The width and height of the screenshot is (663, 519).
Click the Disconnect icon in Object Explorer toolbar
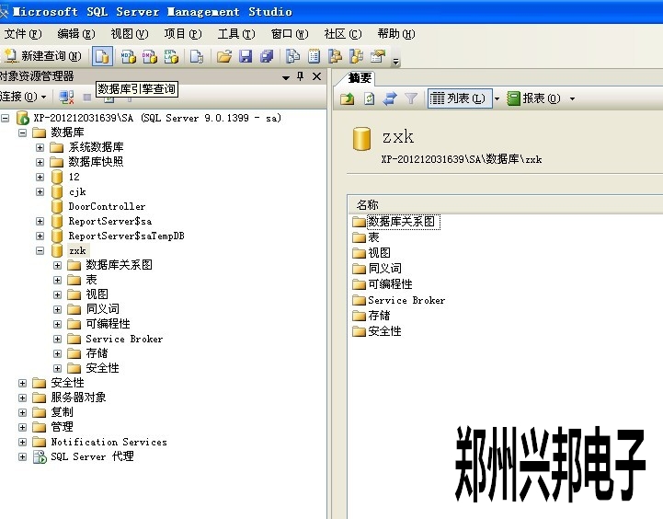point(66,97)
